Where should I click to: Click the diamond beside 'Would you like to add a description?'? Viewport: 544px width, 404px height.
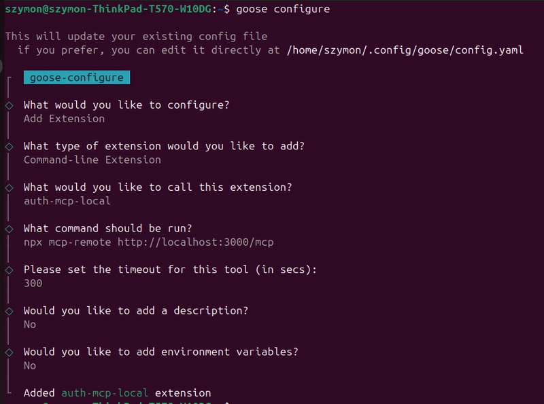10,311
